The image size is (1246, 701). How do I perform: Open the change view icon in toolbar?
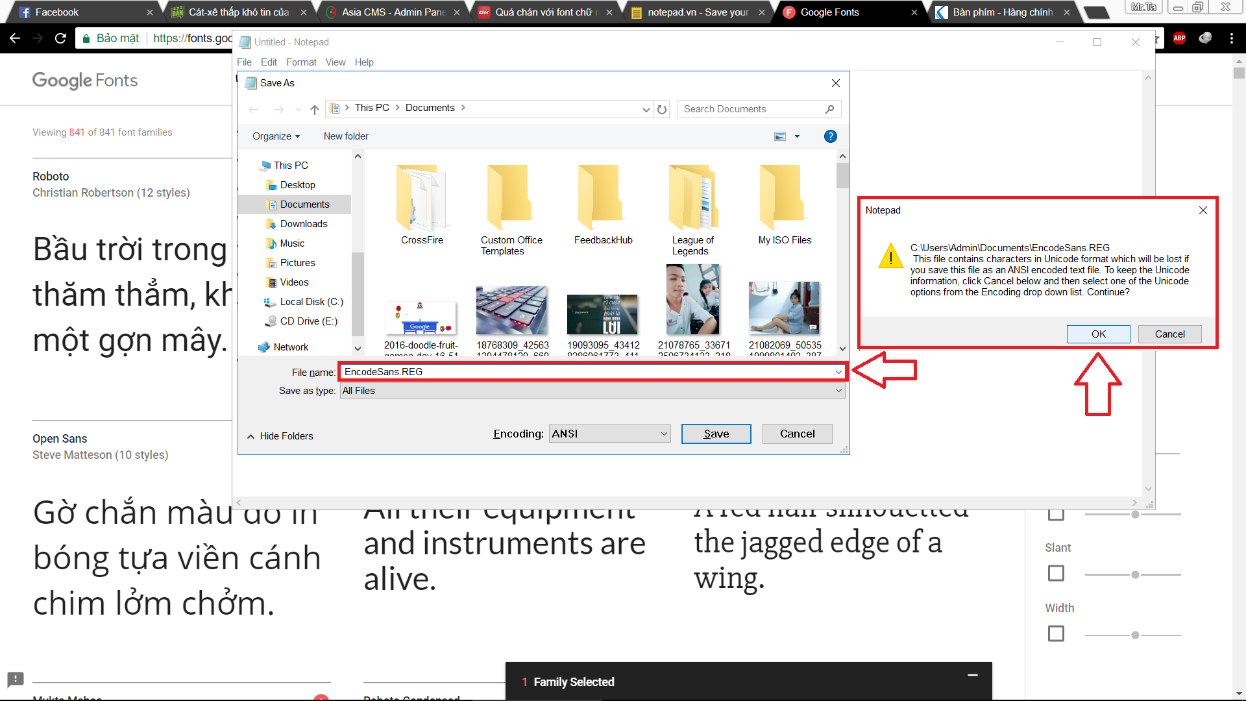tap(780, 136)
